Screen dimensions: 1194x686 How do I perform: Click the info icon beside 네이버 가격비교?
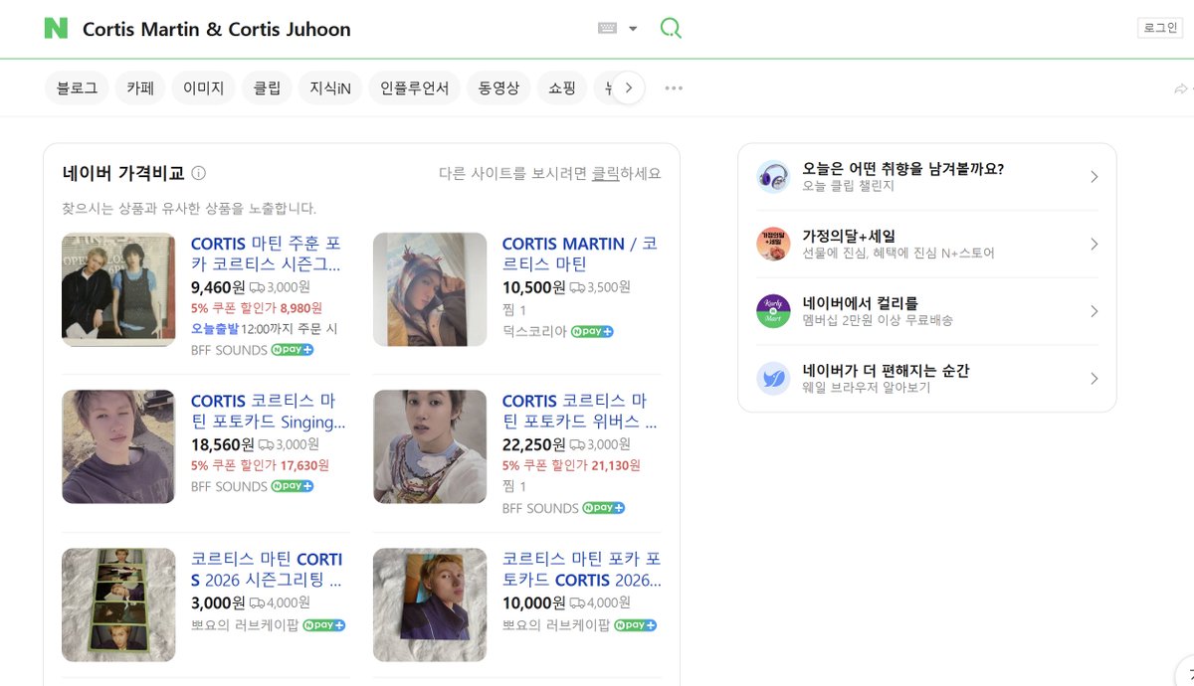(x=198, y=173)
